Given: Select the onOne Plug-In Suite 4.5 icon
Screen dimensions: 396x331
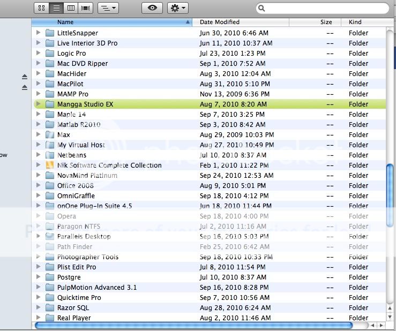Looking at the screenshot, I should tap(50, 206).
